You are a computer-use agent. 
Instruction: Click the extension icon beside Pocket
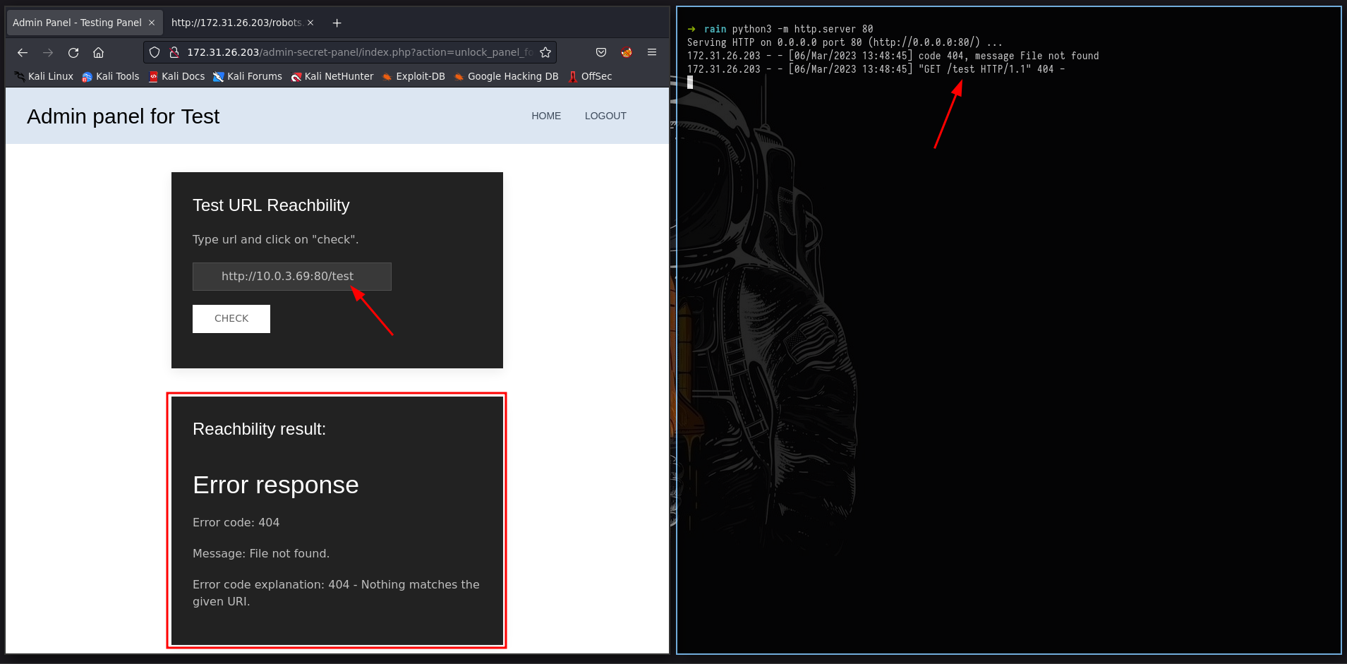627,53
